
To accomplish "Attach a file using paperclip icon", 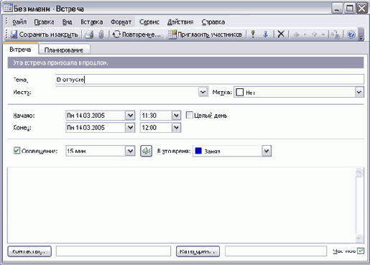I will tap(101, 34).
